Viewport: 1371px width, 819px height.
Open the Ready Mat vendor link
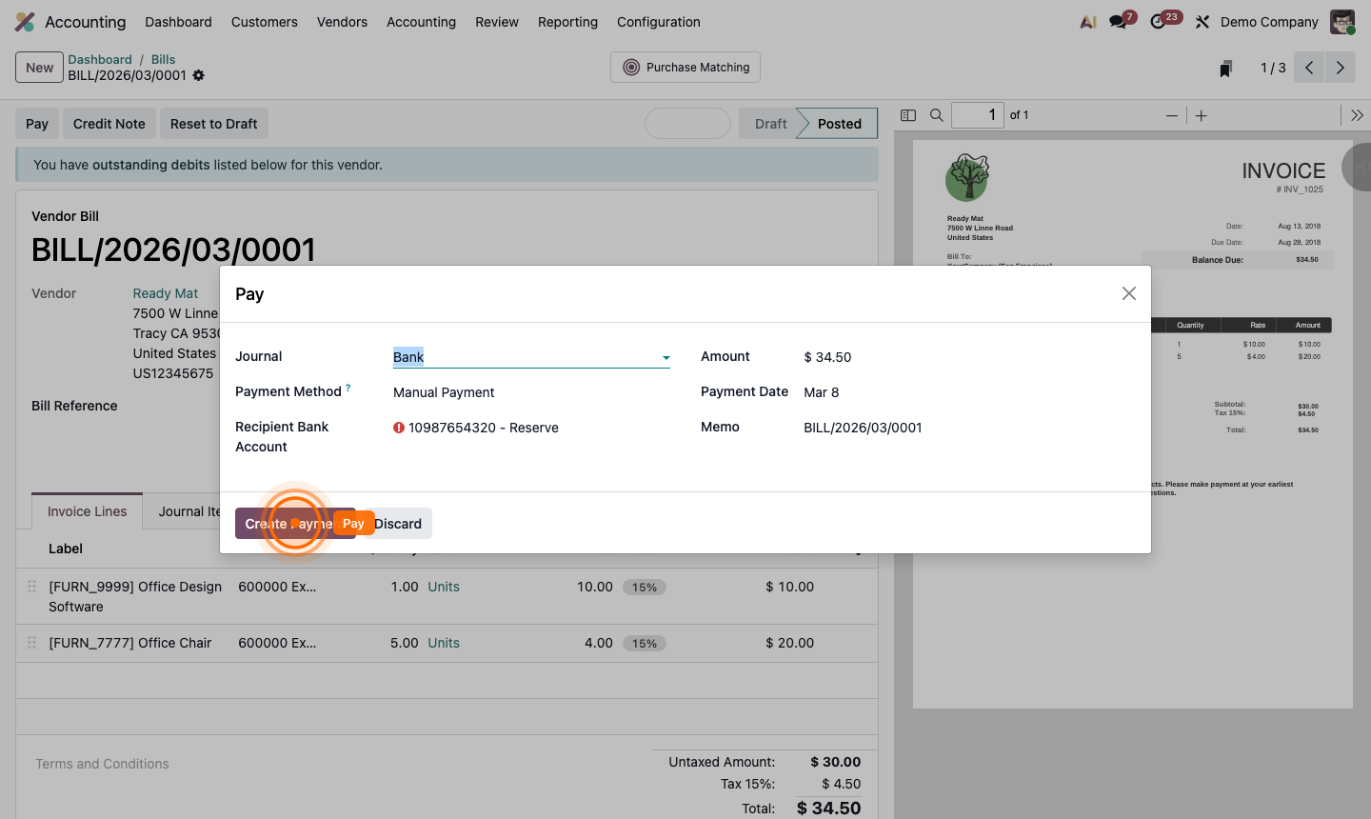[166, 292]
